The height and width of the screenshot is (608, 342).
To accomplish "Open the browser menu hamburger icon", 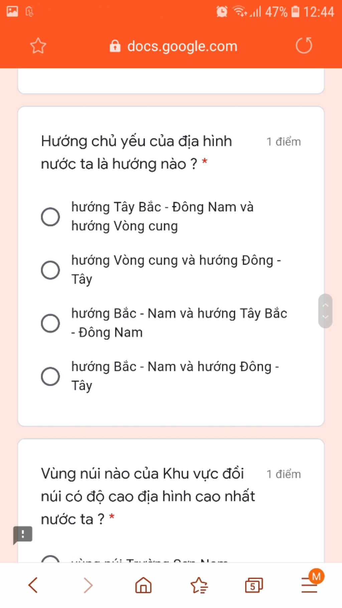I will (x=310, y=585).
